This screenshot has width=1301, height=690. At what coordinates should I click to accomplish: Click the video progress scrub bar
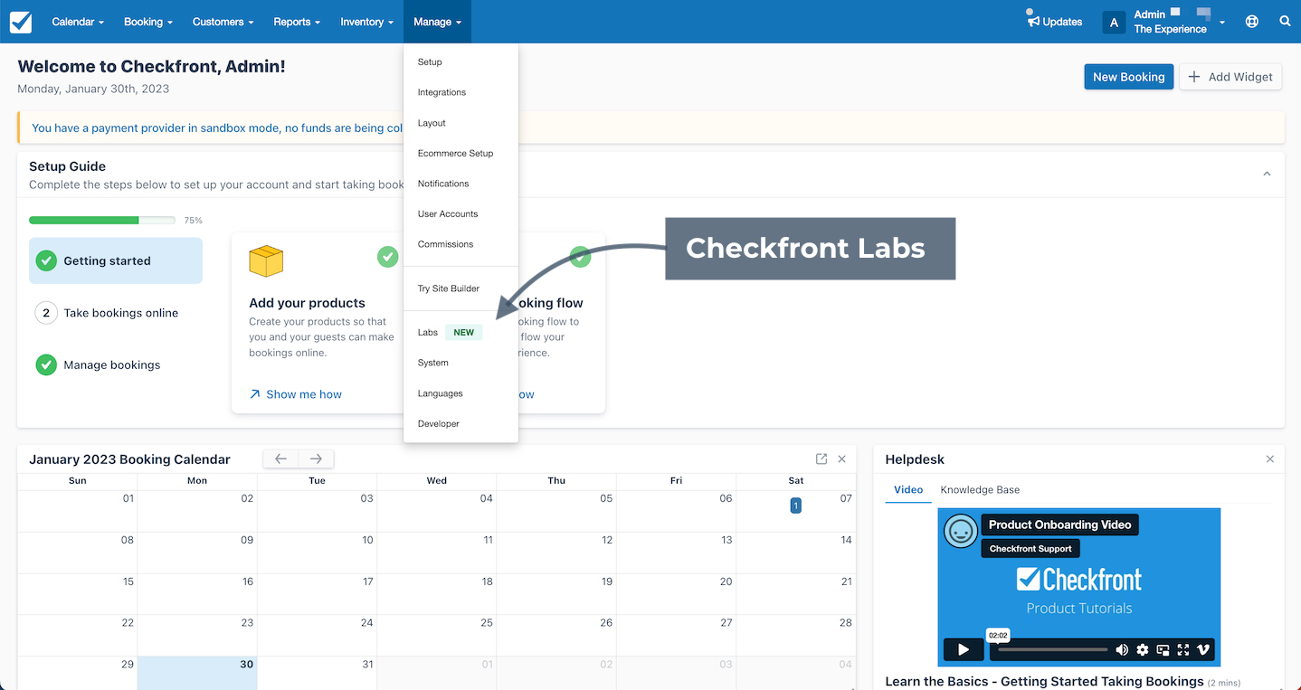pyautogui.click(x=1052, y=649)
